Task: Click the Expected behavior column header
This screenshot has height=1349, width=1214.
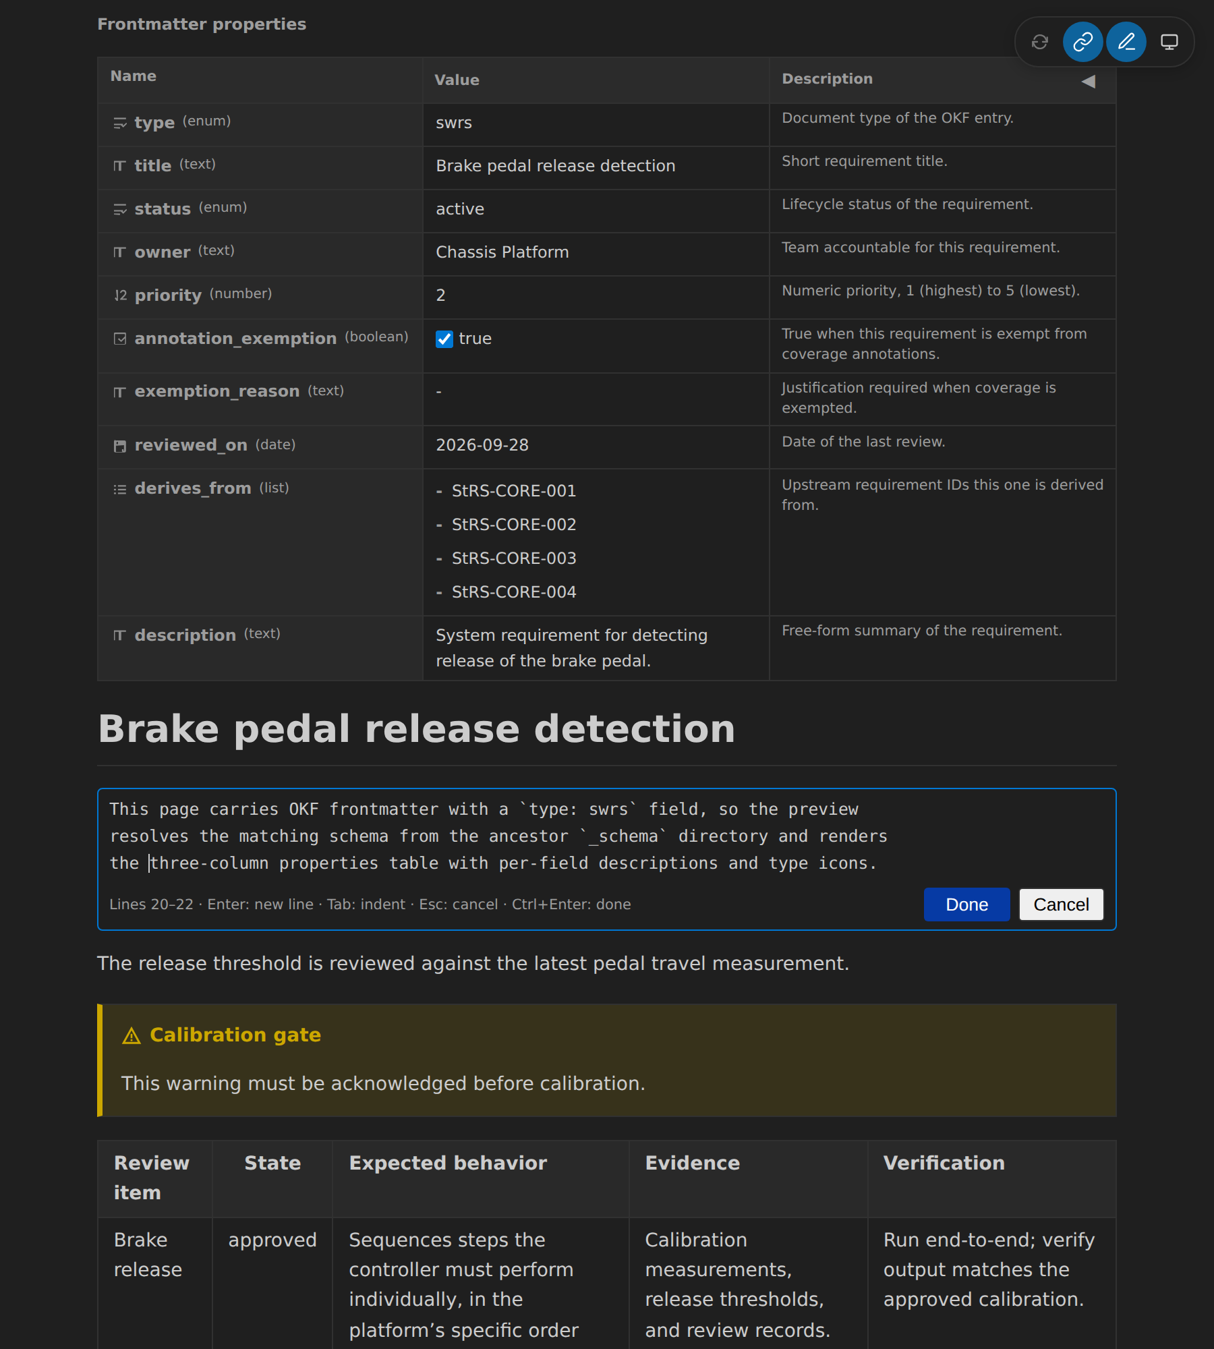Action: click(x=448, y=1163)
